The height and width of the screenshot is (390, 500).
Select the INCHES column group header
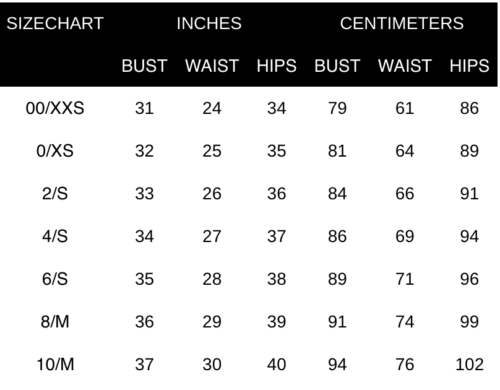[209, 24]
